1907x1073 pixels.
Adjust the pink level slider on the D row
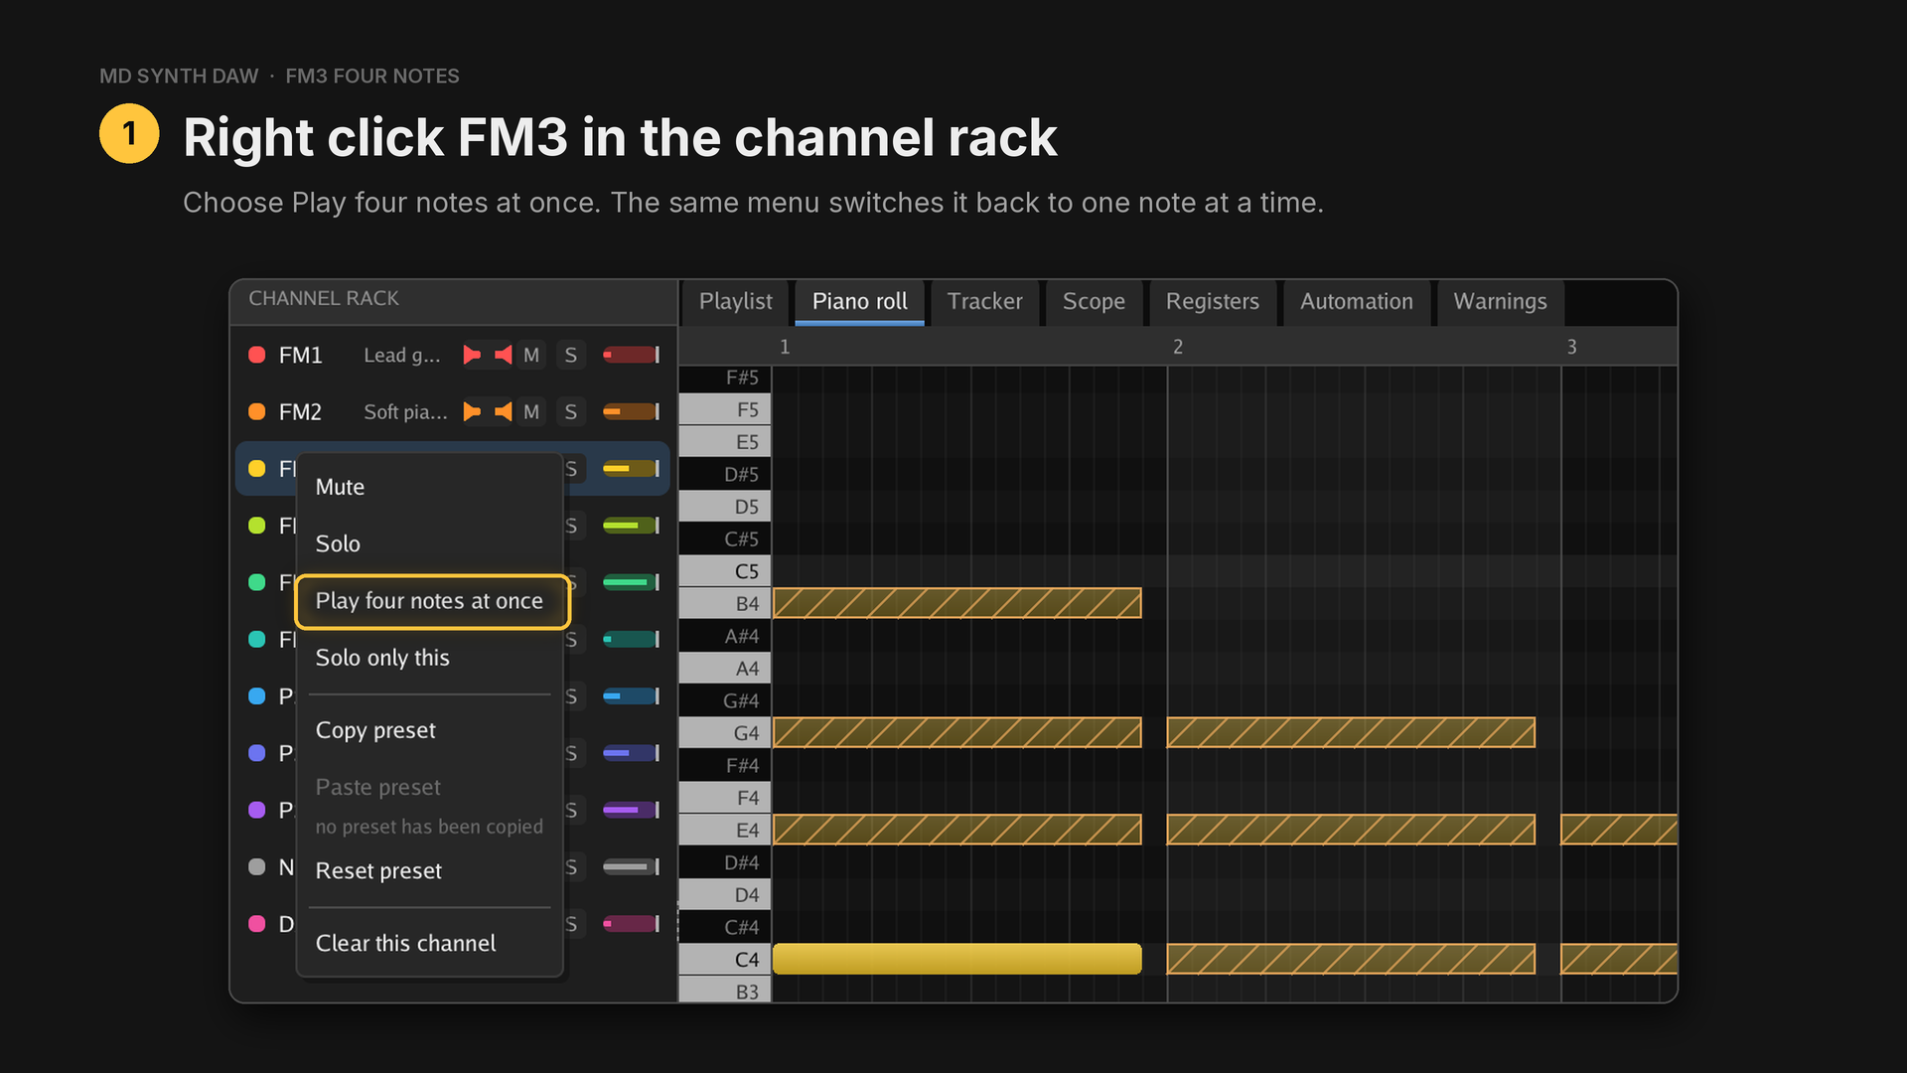pyautogui.click(x=631, y=923)
